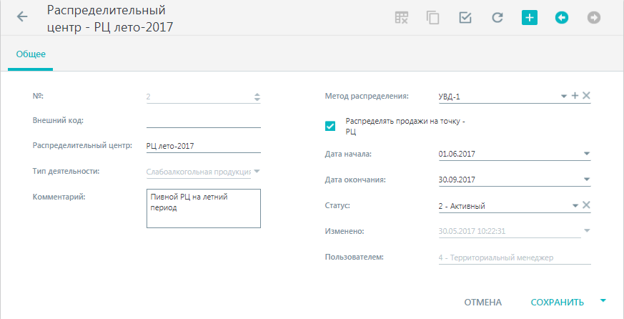The image size is (624, 319).
Task: Add a new record with the plus icon
Action: coord(529,17)
